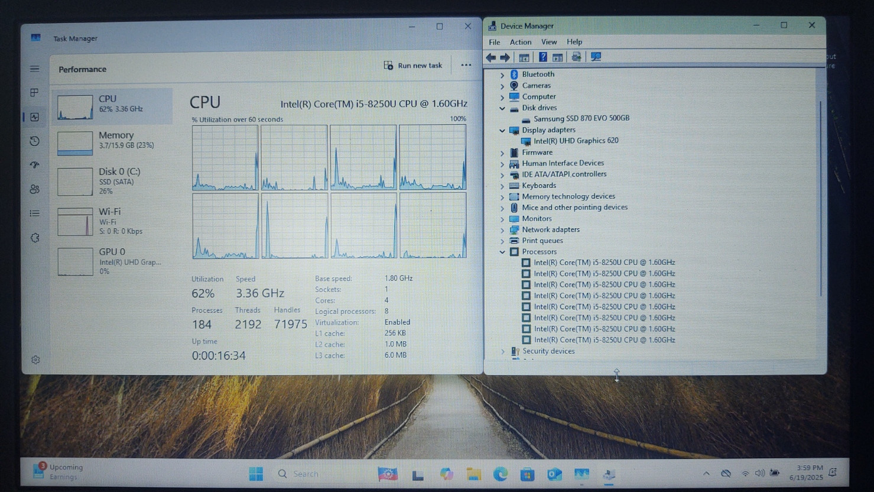Select Samsung SSD 870 EVO 500GB device
This screenshot has width=874, height=492.
tap(581, 118)
